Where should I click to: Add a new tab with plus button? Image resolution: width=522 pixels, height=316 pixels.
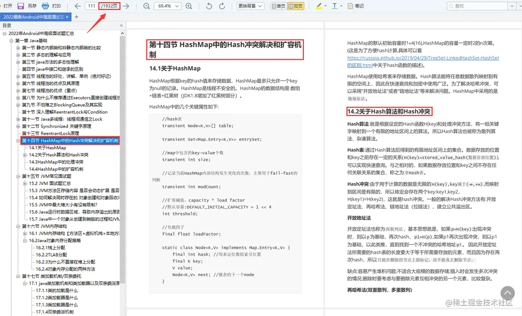point(76,17)
